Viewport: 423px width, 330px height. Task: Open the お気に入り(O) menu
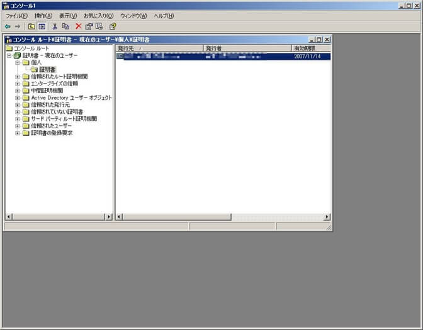[98, 16]
